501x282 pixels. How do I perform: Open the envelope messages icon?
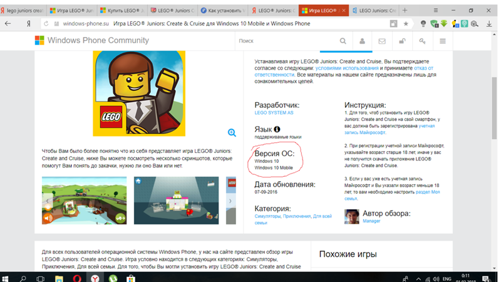(x=382, y=41)
